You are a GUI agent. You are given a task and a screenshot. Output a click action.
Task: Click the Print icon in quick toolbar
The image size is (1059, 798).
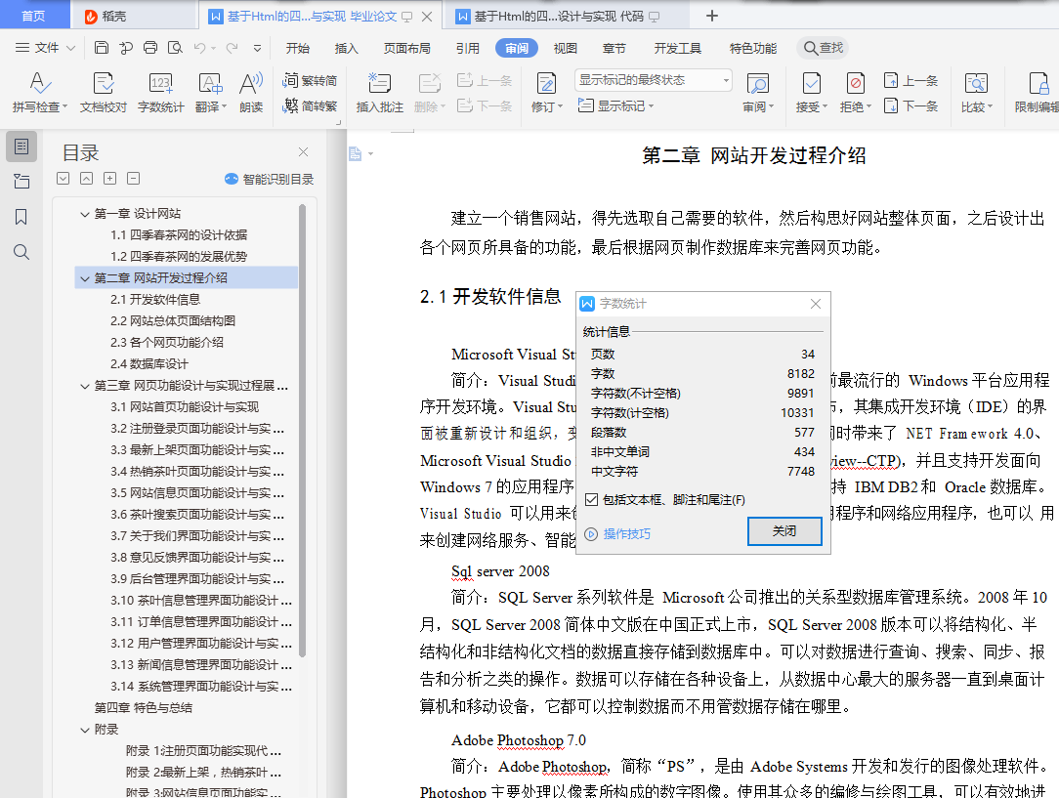click(x=149, y=47)
